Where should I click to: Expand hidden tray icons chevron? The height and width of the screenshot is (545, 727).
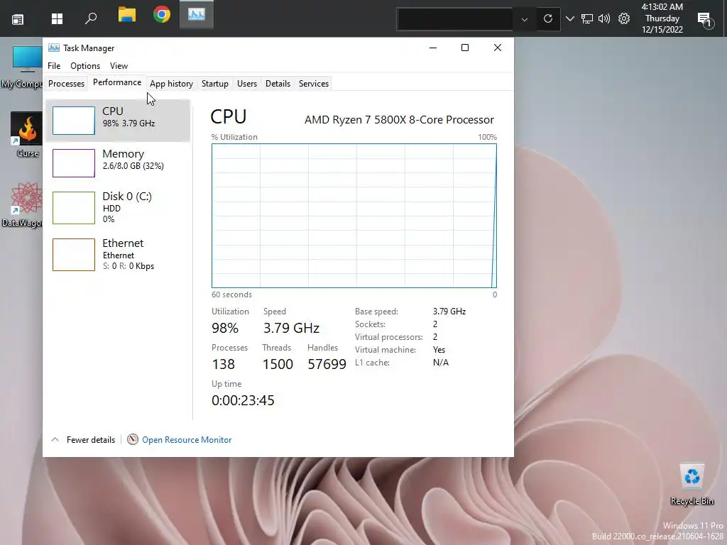pos(570,19)
